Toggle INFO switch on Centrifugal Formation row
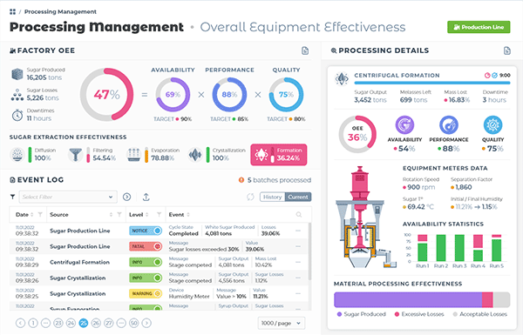The width and height of the screenshot is (523, 335). coord(146,262)
